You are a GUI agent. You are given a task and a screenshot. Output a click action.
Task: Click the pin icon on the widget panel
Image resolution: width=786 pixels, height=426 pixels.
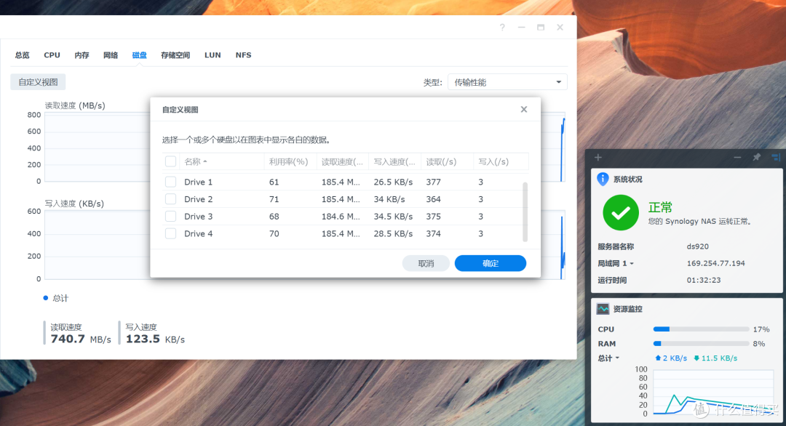(x=756, y=157)
